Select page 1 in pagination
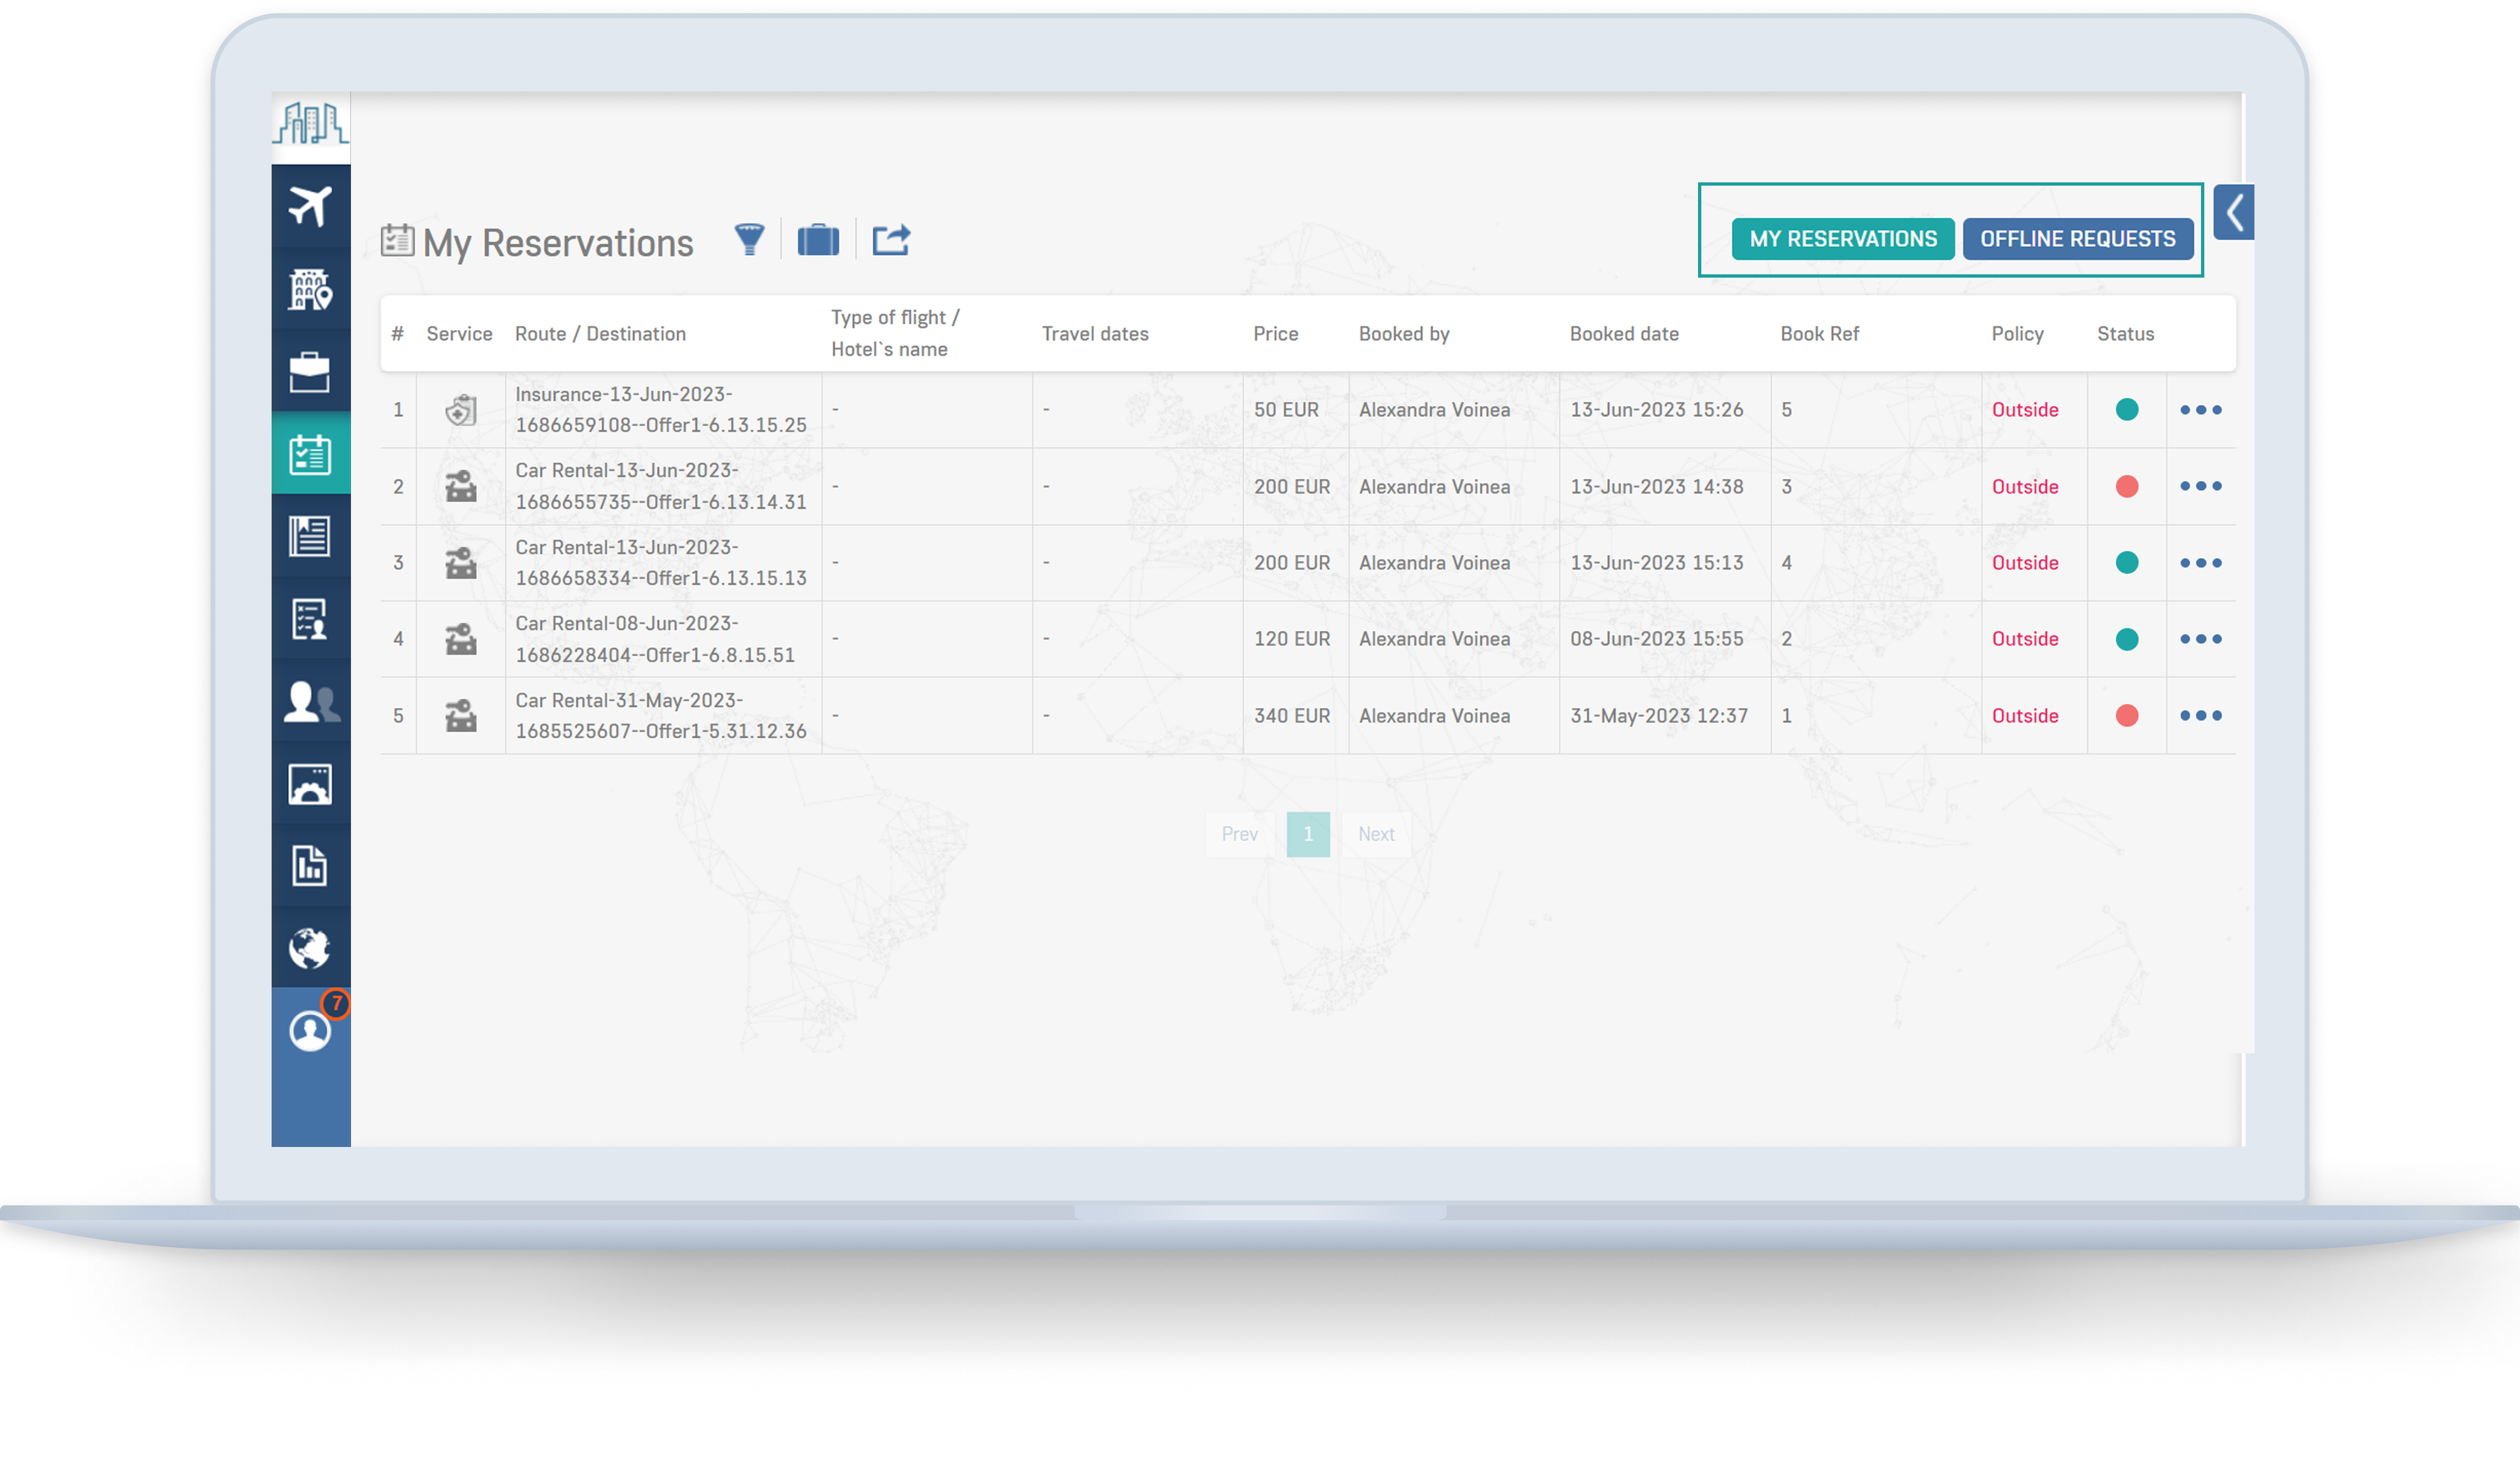This screenshot has width=2520, height=1472. pyautogui.click(x=1307, y=834)
